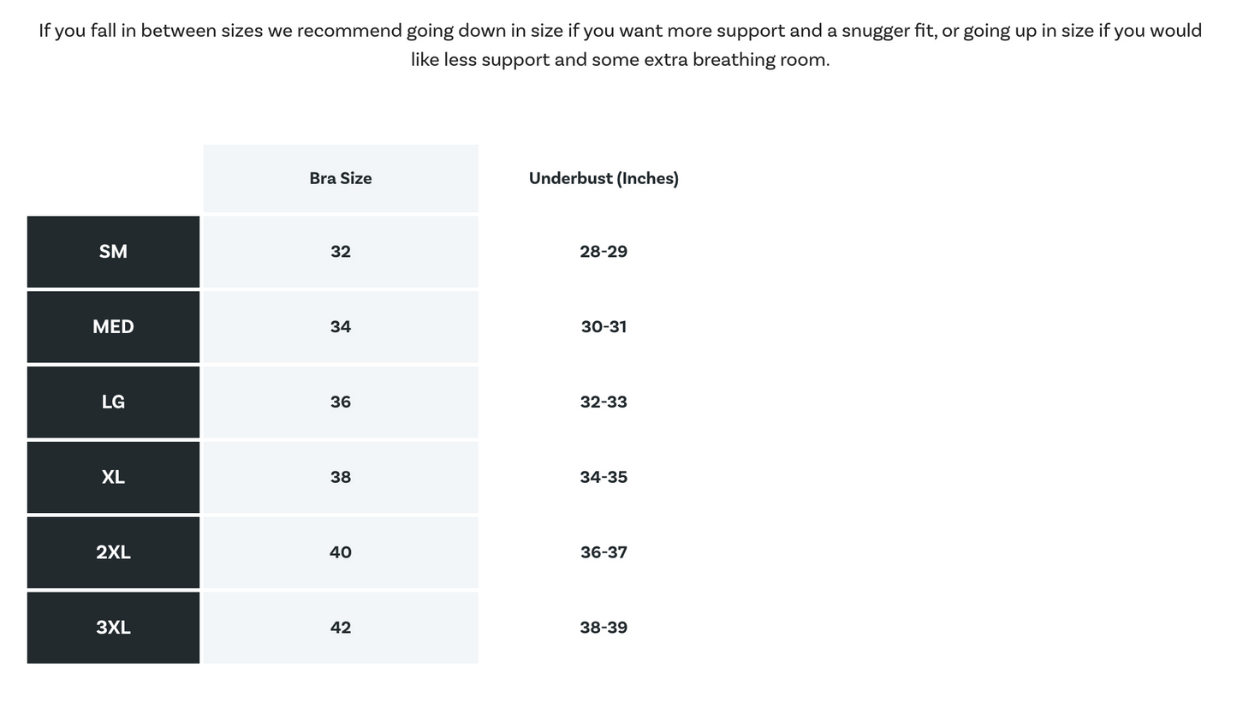This screenshot has width=1237, height=709.
Task: Click bra size 34 cell
Action: (x=341, y=327)
